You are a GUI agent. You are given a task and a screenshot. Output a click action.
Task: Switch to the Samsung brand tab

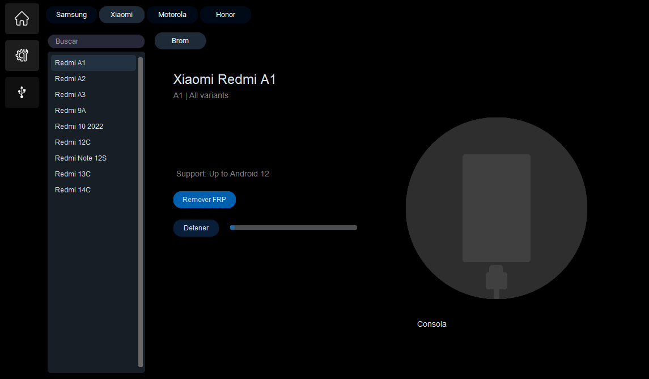point(71,15)
